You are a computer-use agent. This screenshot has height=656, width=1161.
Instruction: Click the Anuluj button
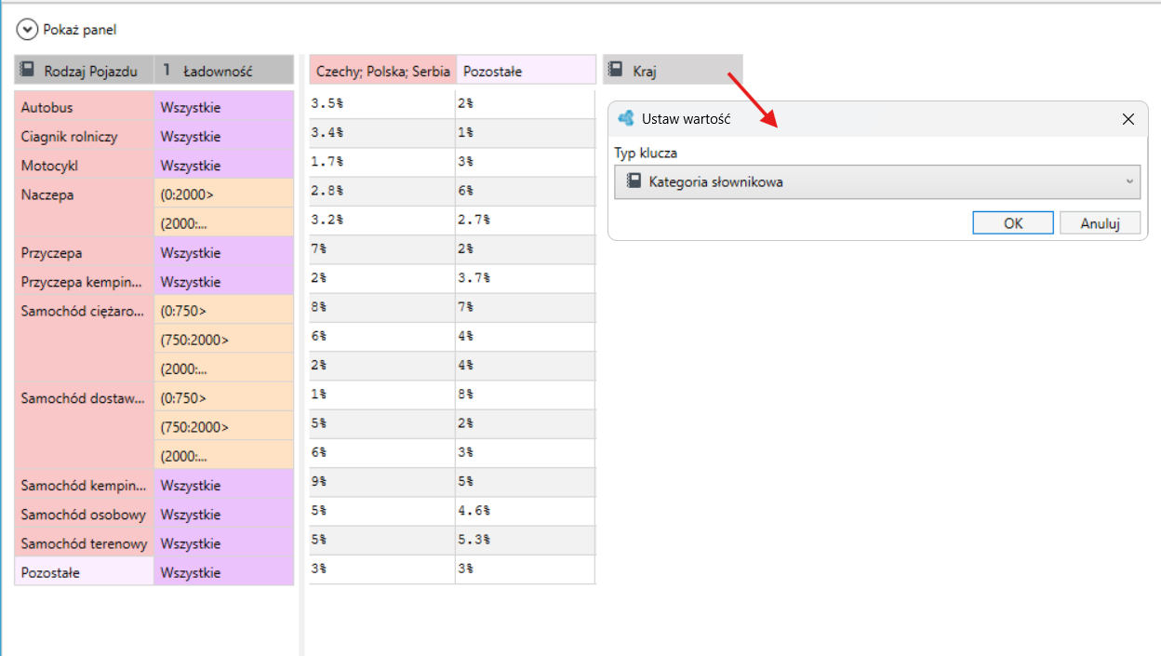point(1099,223)
